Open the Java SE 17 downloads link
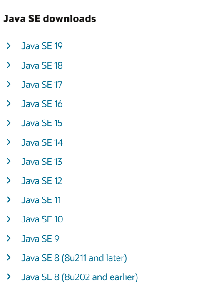The width and height of the screenshot is (216, 284). pyautogui.click(x=42, y=85)
